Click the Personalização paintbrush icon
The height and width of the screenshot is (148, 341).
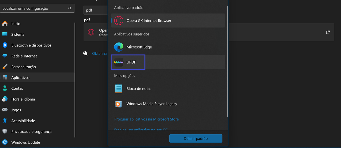click(x=5, y=67)
